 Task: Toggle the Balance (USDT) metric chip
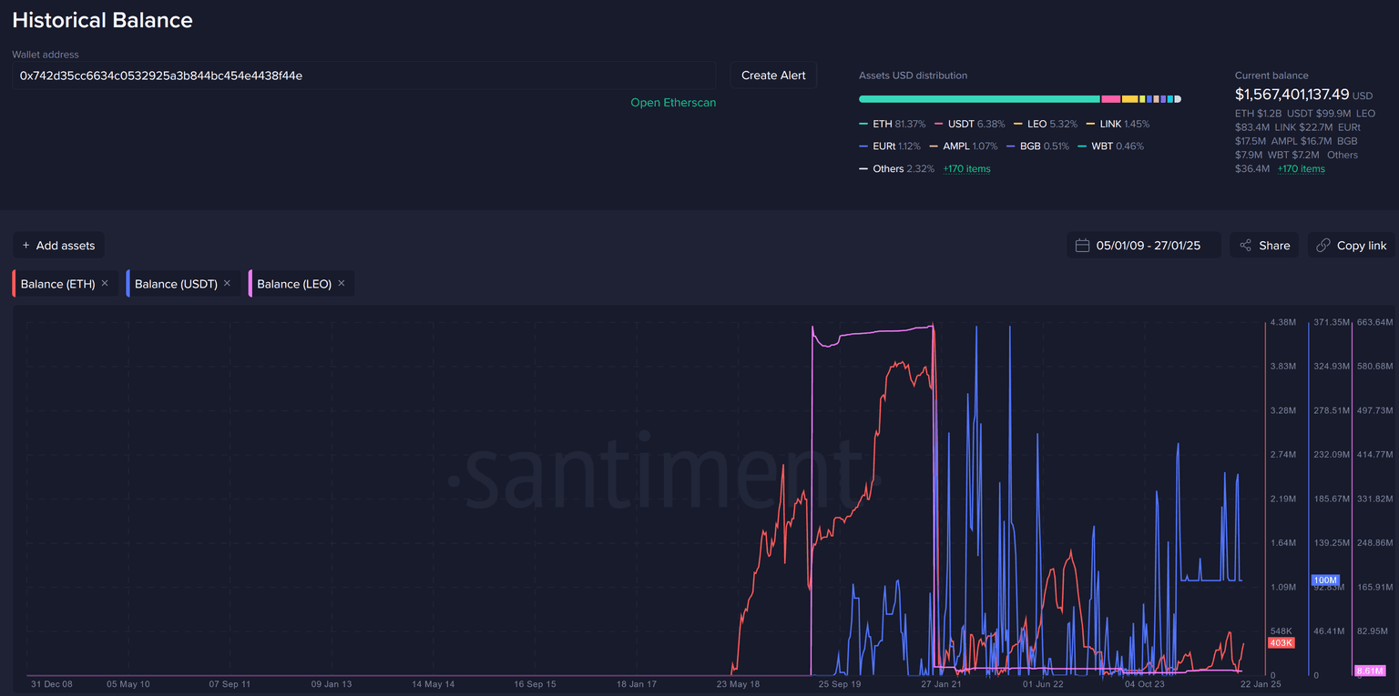(176, 284)
